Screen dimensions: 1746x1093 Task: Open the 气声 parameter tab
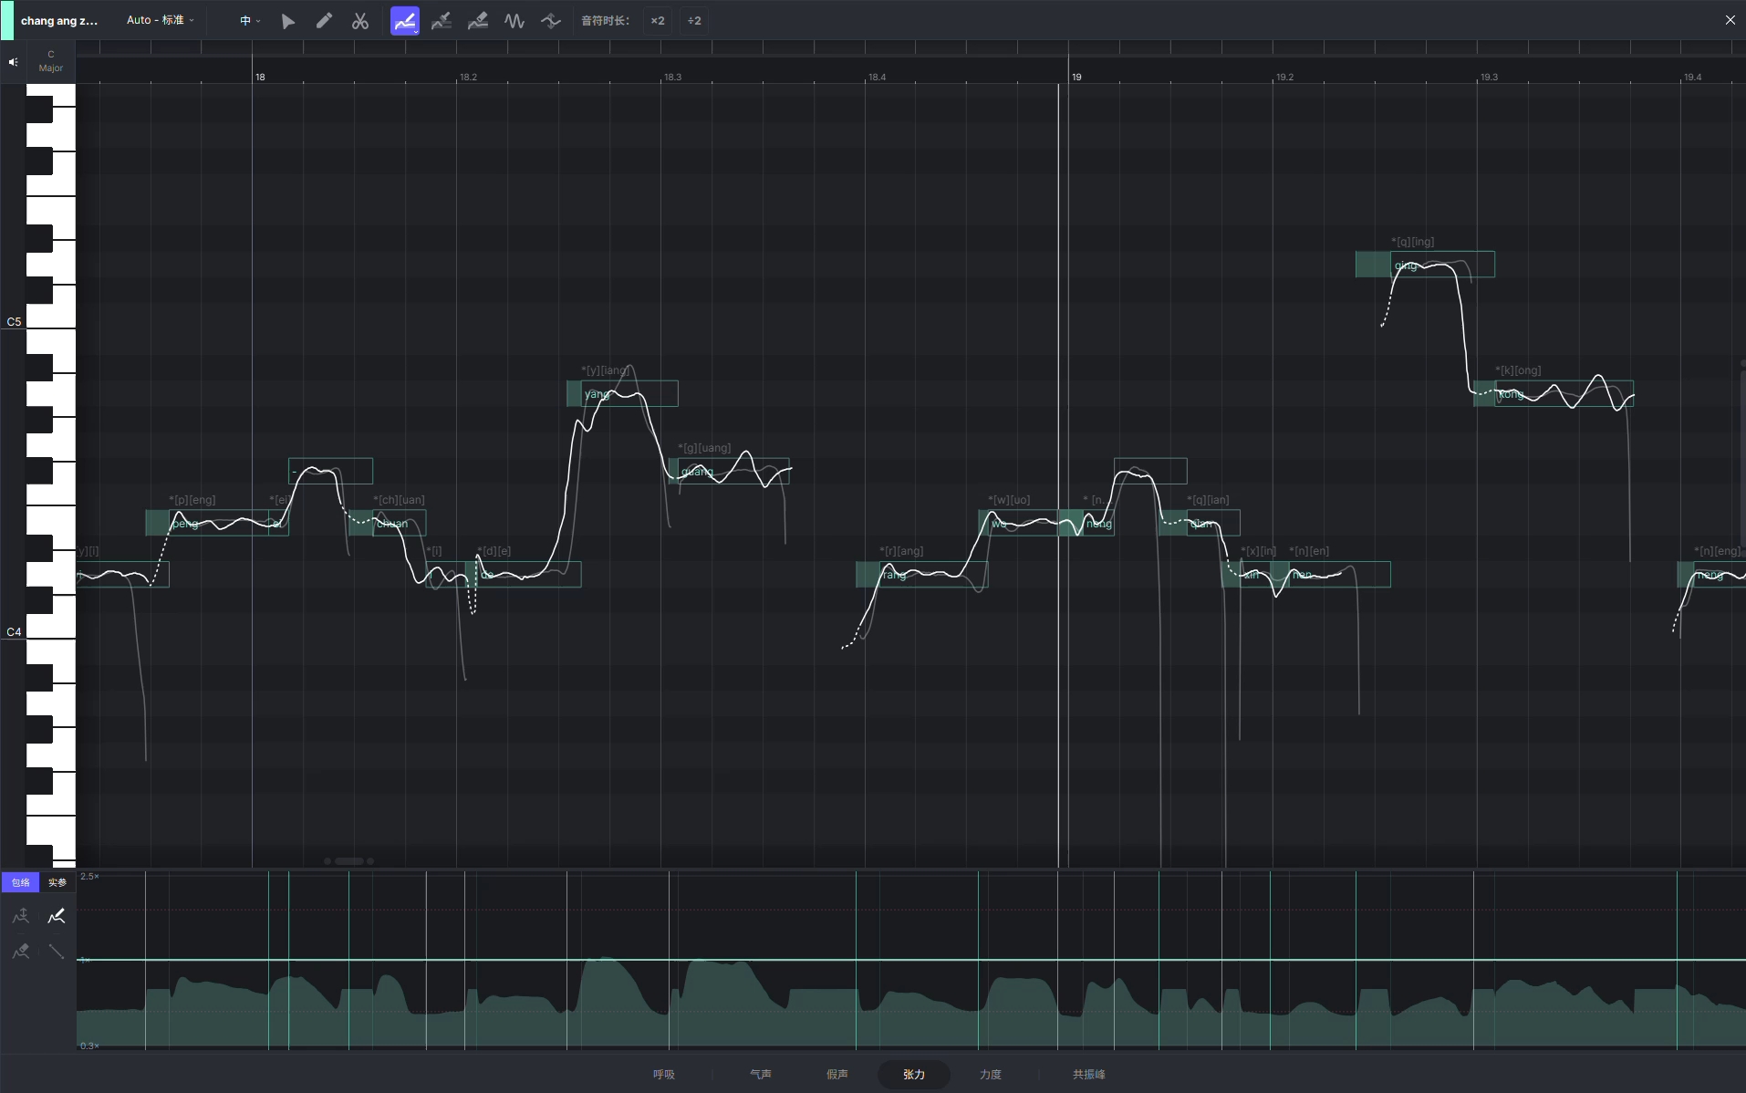pos(761,1075)
